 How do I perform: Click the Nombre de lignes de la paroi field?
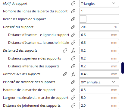(x=99, y=11)
